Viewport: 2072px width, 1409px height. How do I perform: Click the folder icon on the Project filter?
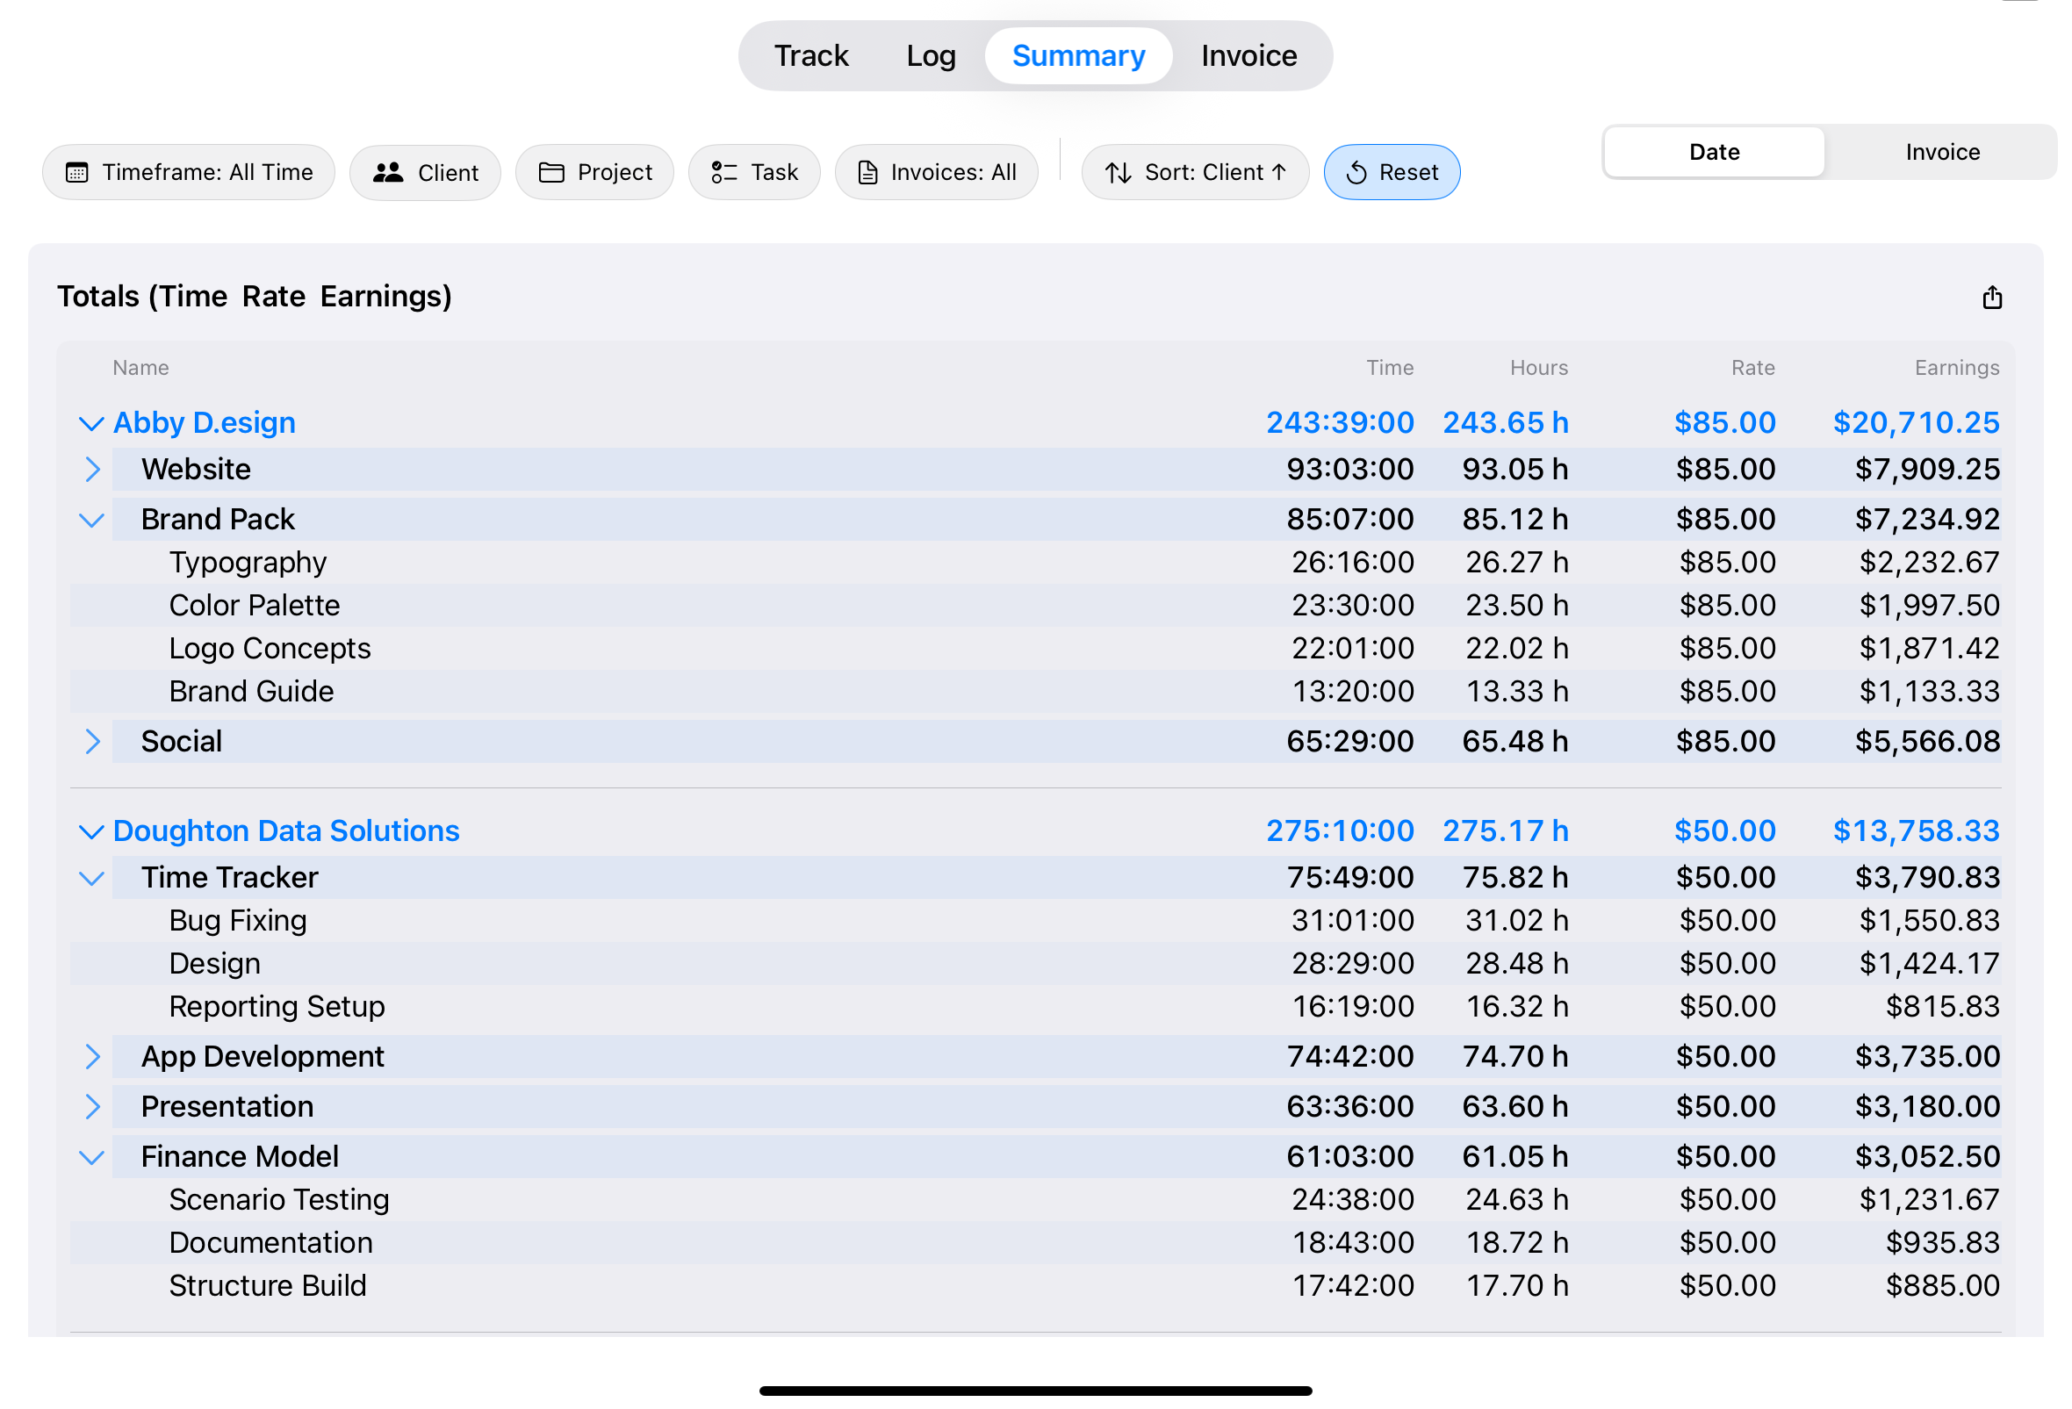[x=554, y=172]
